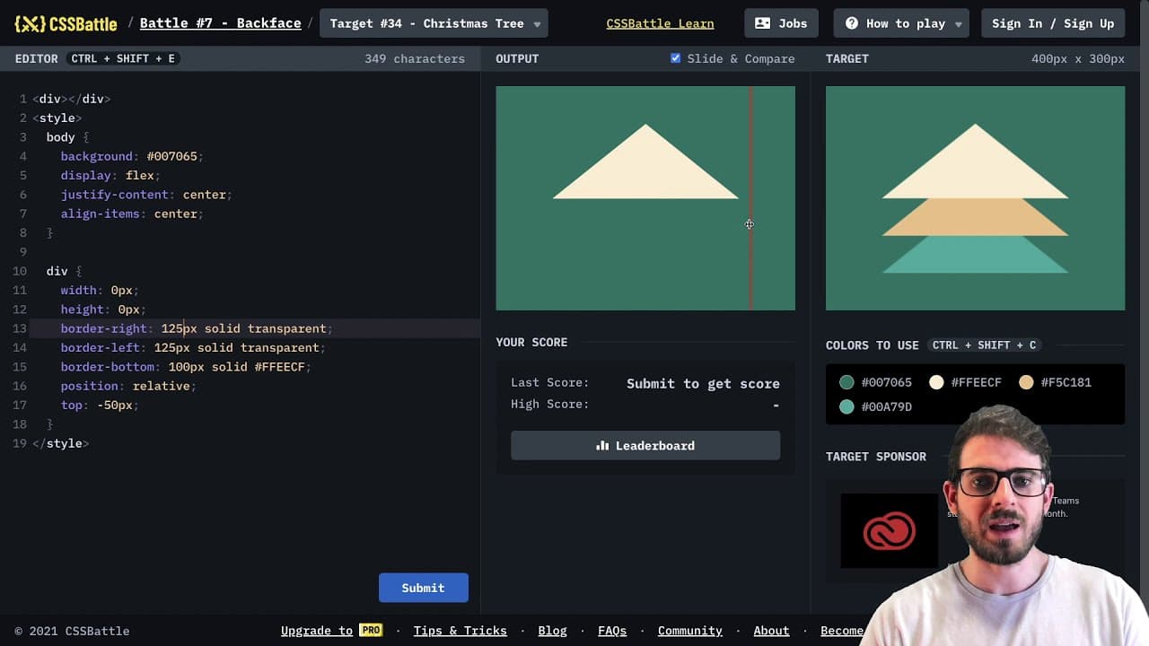
Task: Open the How to play dropdown arrow
Action: (x=959, y=24)
